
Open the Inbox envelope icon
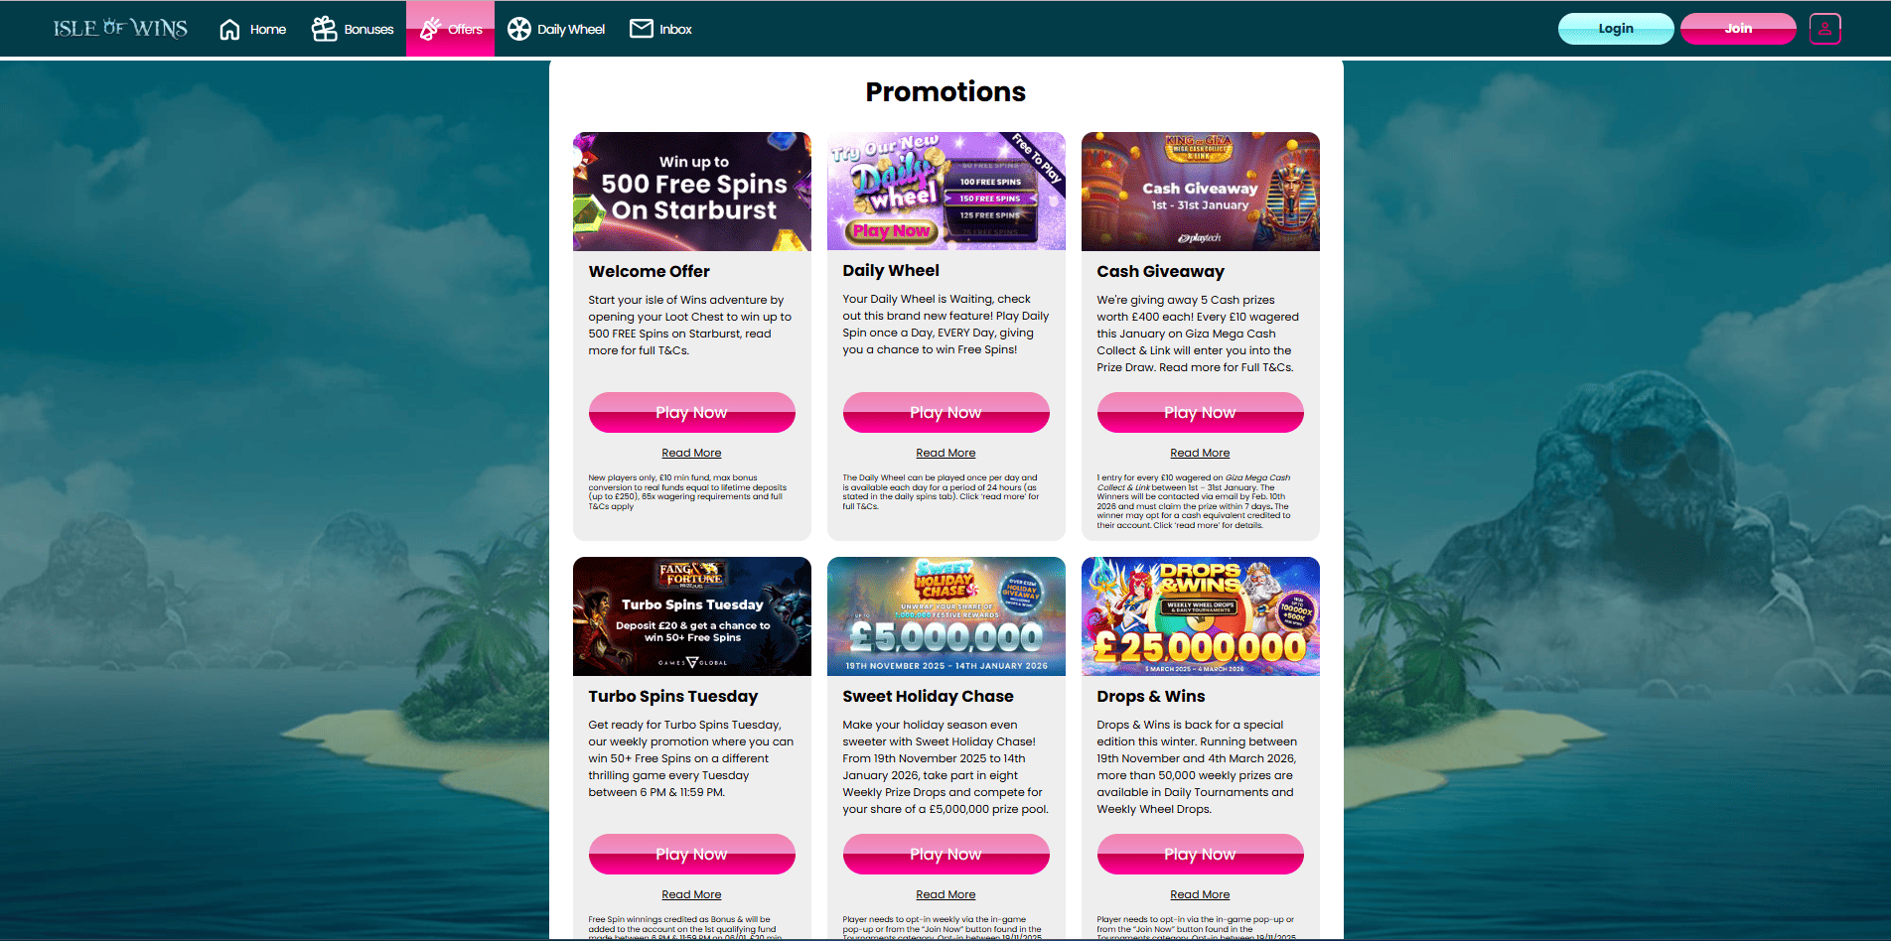(642, 29)
